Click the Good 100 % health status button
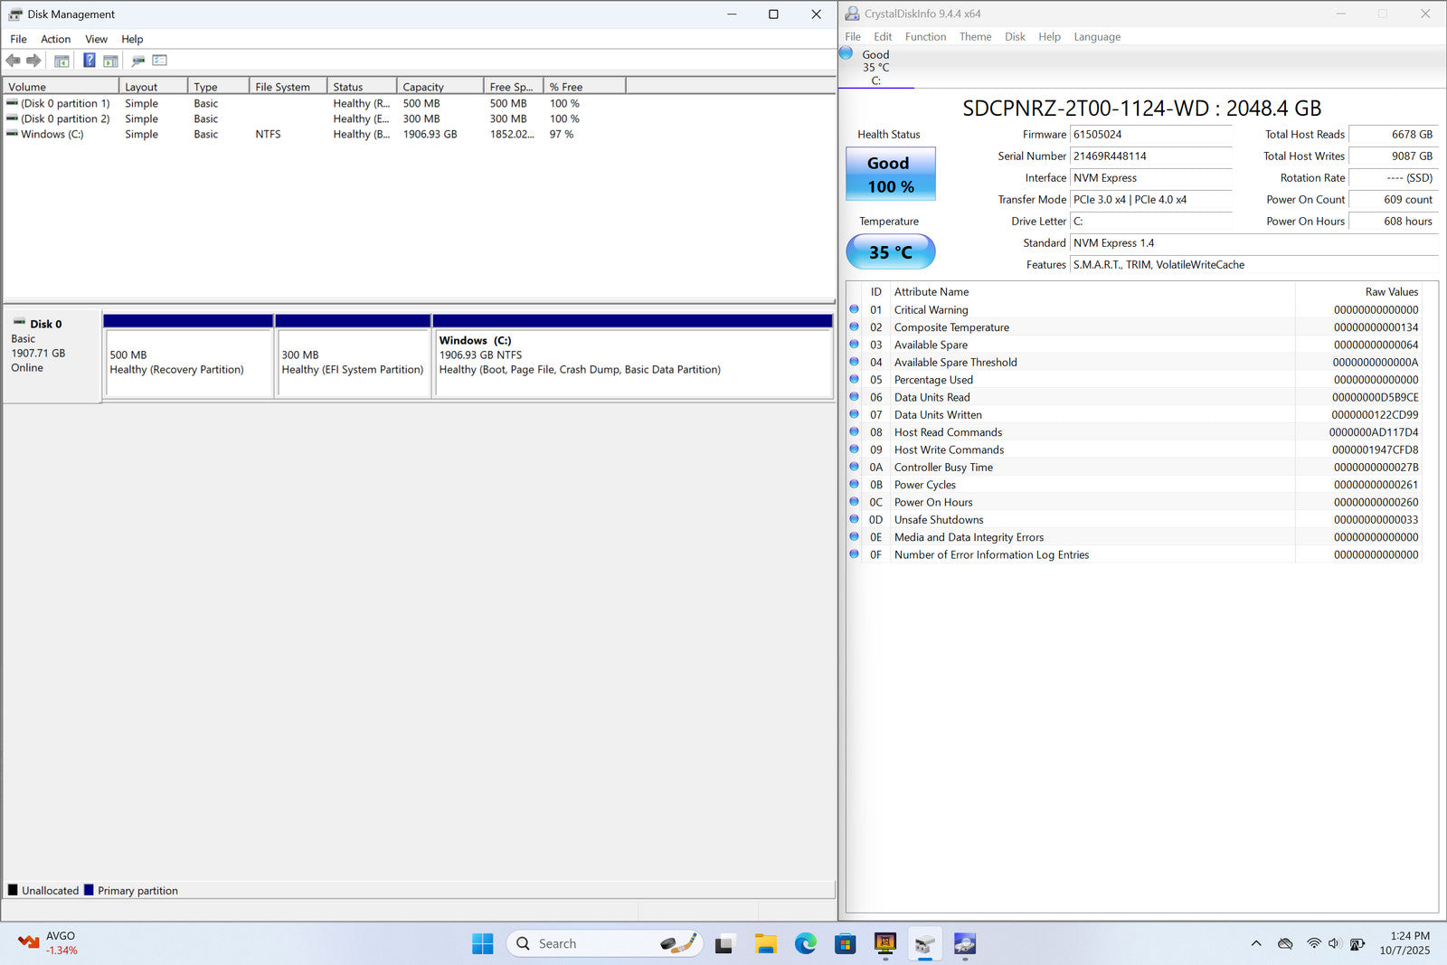The height and width of the screenshot is (965, 1447). [x=890, y=175]
